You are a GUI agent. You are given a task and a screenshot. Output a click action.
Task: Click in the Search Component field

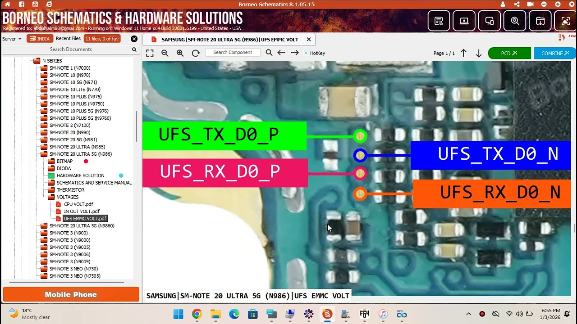[233, 53]
